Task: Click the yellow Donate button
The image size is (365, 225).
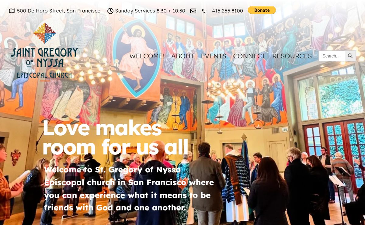Action: pos(262,10)
